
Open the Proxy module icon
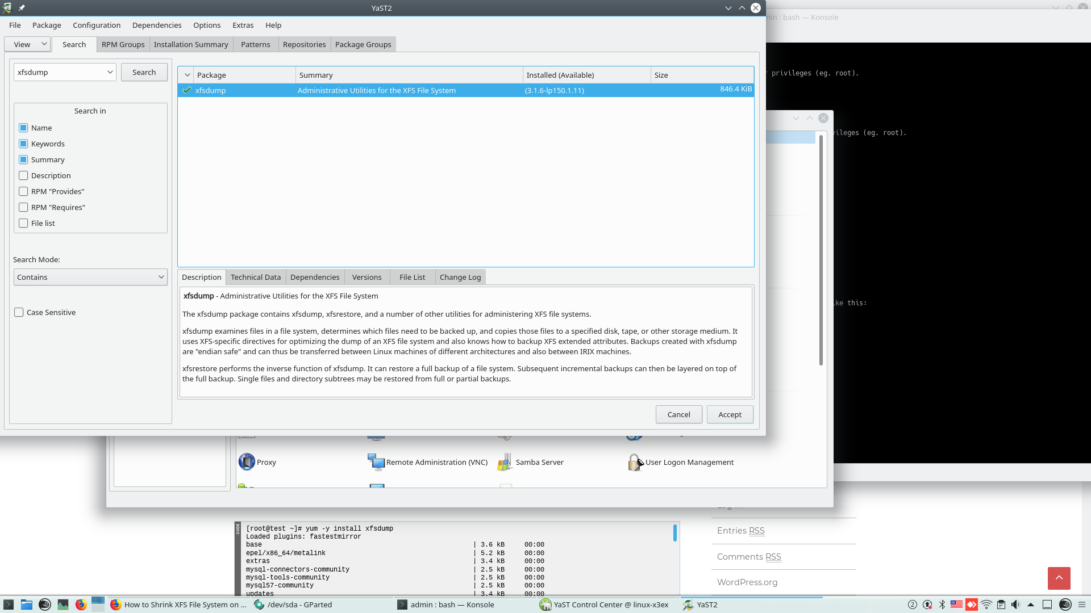247,462
